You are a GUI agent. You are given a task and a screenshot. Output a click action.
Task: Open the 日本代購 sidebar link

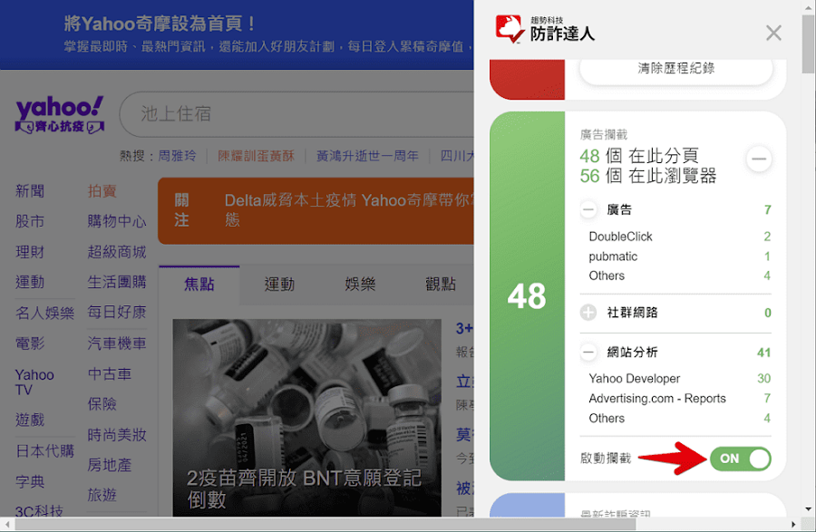44,450
